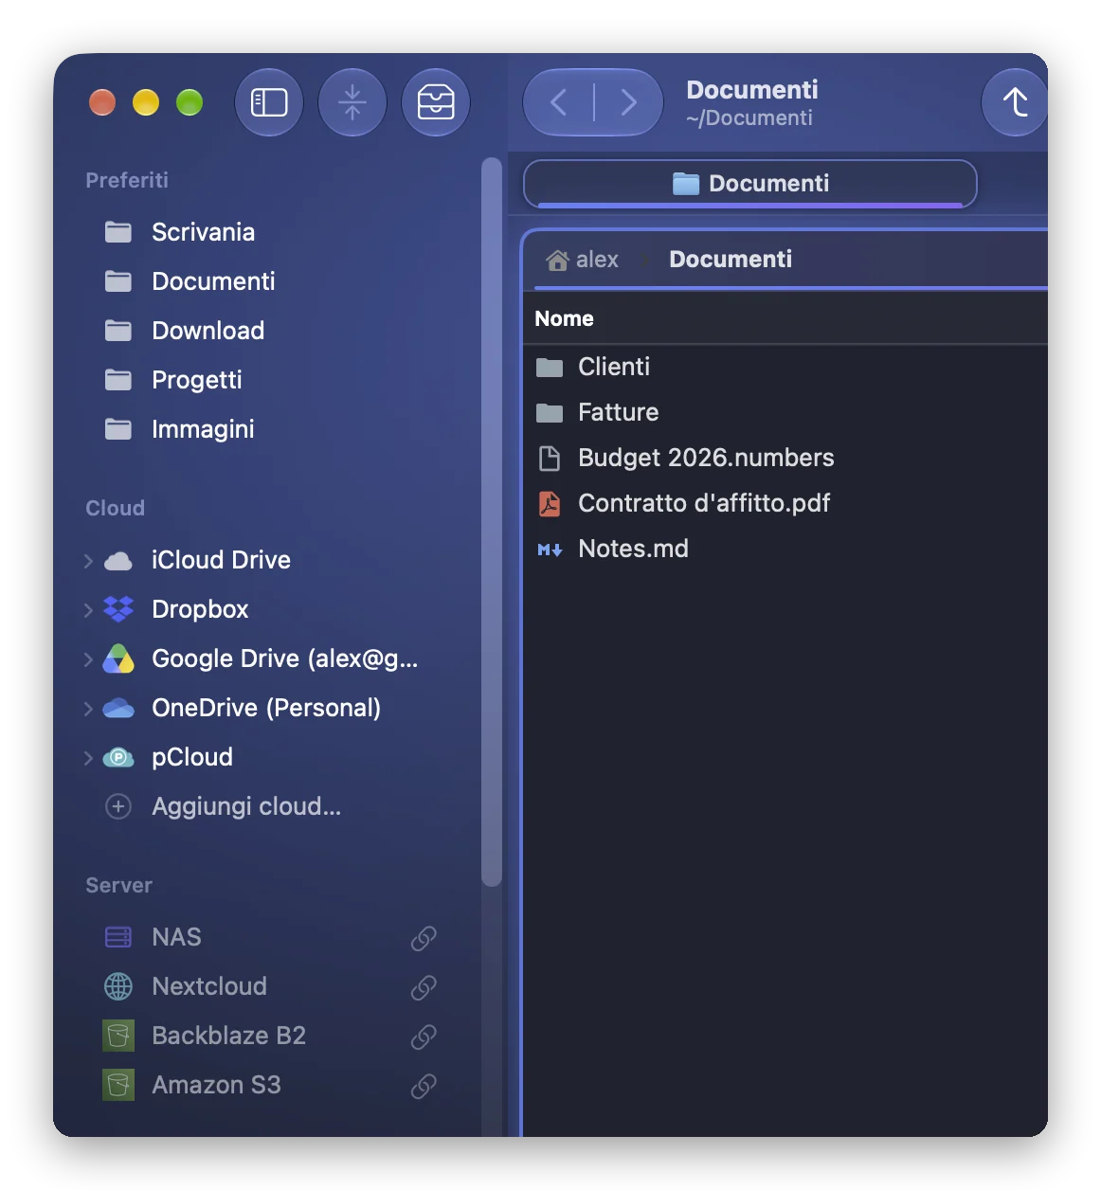Click the Google Drive logo icon
The image size is (1101, 1190).
click(118, 658)
